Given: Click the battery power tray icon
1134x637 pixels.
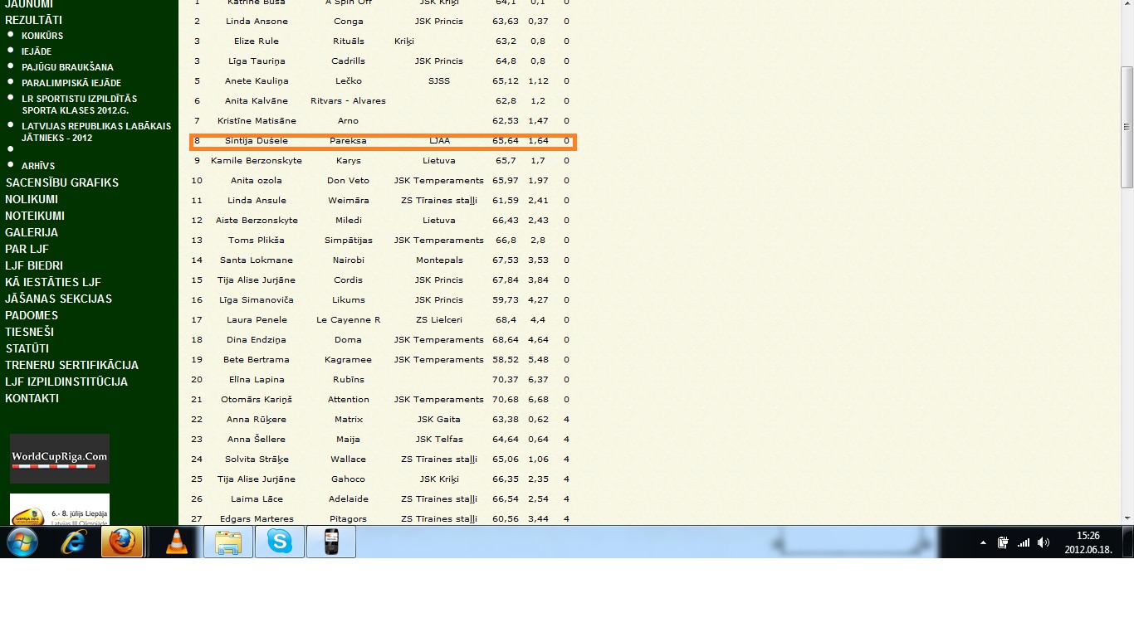Looking at the screenshot, I should point(1003,542).
